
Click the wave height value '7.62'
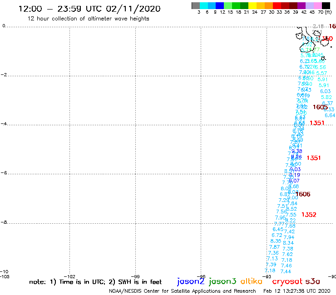287,254
